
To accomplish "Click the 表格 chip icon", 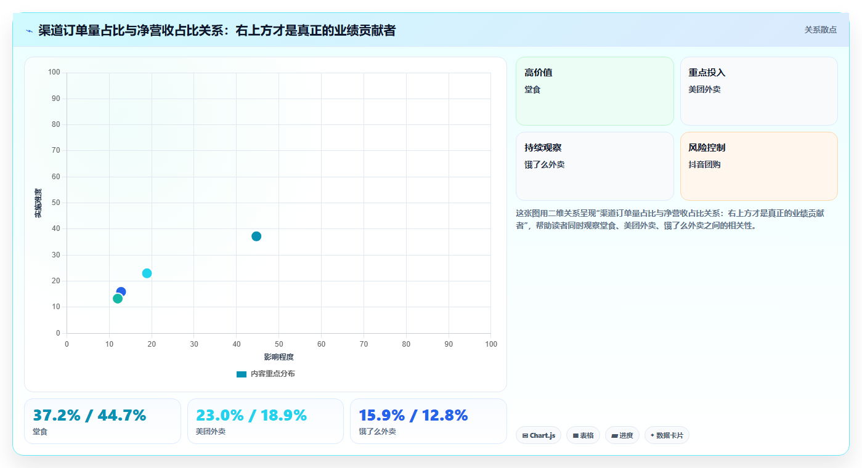I will (575, 435).
